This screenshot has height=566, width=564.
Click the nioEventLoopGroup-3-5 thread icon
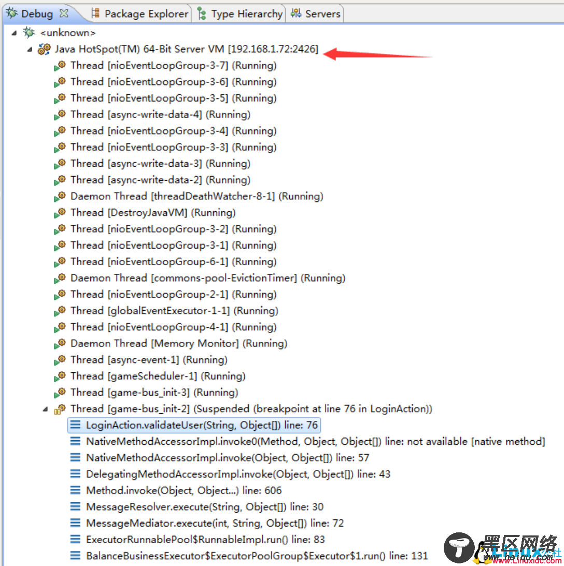tap(60, 98)
